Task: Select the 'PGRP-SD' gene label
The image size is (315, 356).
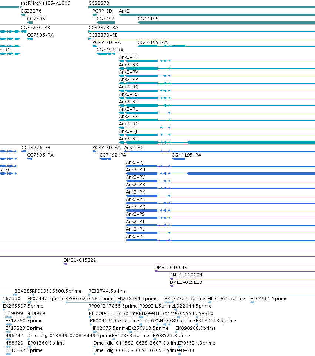Action: click(102, 11)
